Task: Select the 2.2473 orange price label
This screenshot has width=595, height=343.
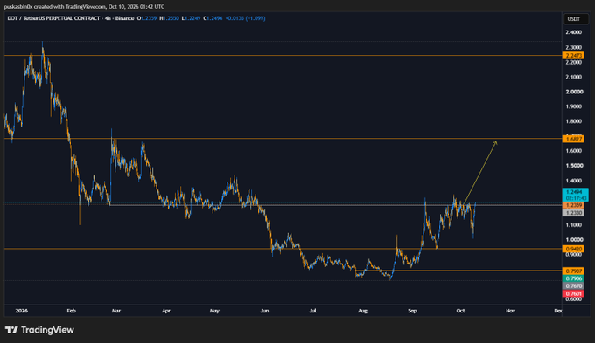Action: [573, 56]
